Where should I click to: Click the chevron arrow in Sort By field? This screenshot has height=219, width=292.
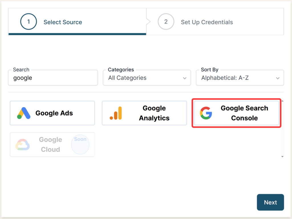coord(278,78)
